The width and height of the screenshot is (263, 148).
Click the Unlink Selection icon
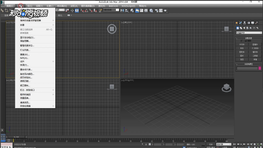(6, 10)
